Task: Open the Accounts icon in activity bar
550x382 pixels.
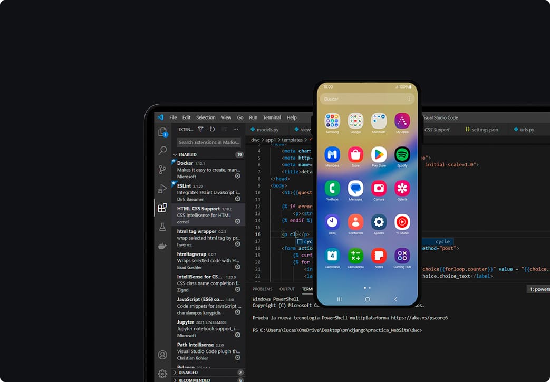Action: coord(162,355)
